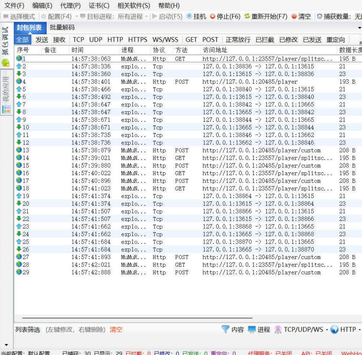The image size is (362, 355).
Task: Select globe icon of packet row 1
Action: (x=19, y=58)
